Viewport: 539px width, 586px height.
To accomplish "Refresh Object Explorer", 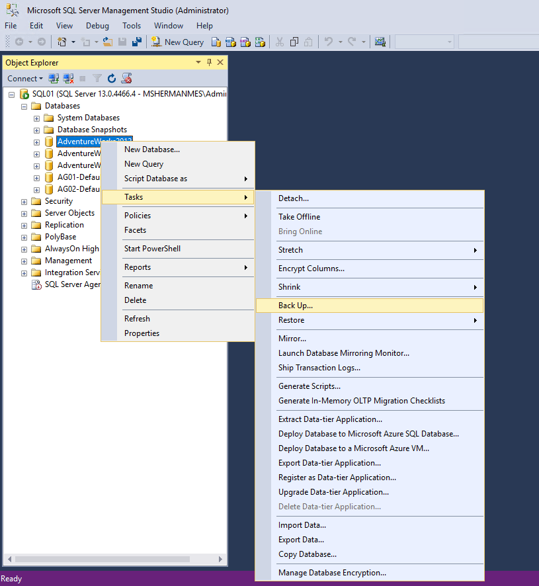I will 111,78.
